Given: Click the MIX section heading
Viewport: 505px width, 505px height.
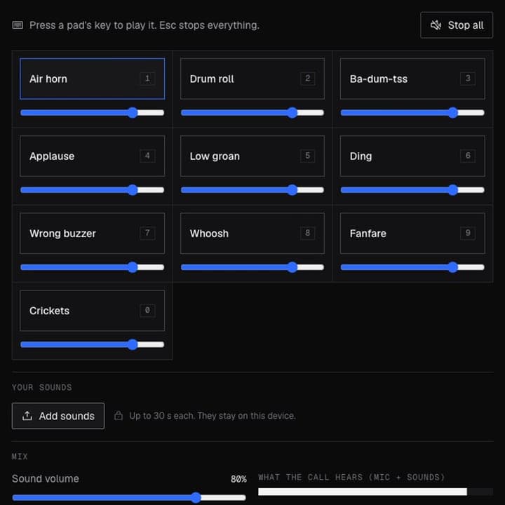Looking at the screenshot, I should (20, 457).
